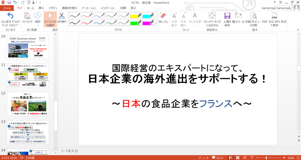This screenshot has width=301, height=160.
Task: Switch to Reading view icon
Action: click(245, 158)
